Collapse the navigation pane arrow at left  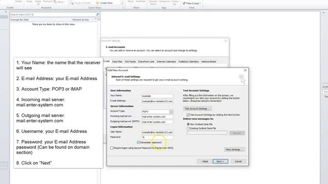(6, 12)
